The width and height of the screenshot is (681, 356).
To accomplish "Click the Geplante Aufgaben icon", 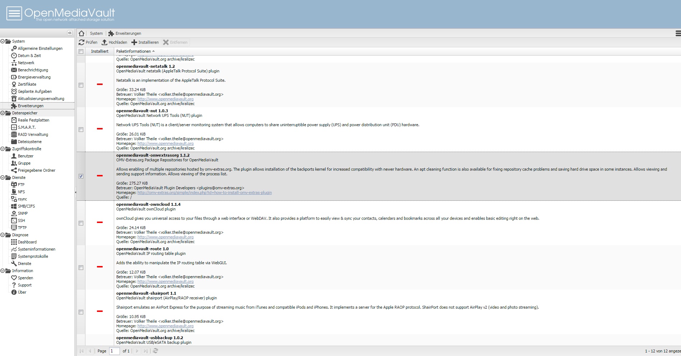I will (x=14, y=91).
